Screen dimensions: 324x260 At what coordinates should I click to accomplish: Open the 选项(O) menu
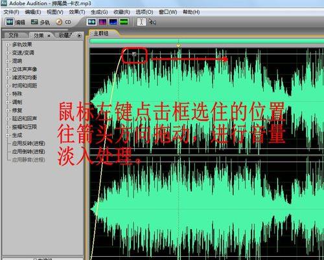pos(145,12)
